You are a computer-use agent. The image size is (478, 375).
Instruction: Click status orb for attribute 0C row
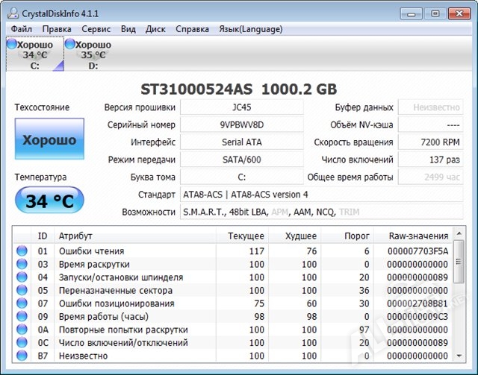coord(22,343)
